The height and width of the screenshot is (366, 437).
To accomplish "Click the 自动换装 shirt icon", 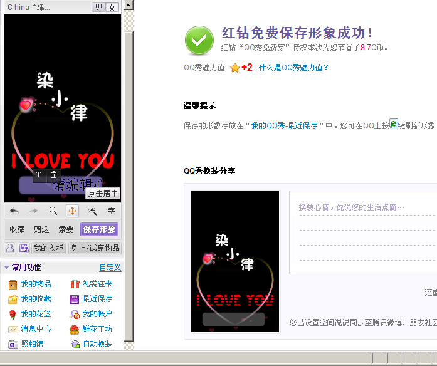I will 75,344.
